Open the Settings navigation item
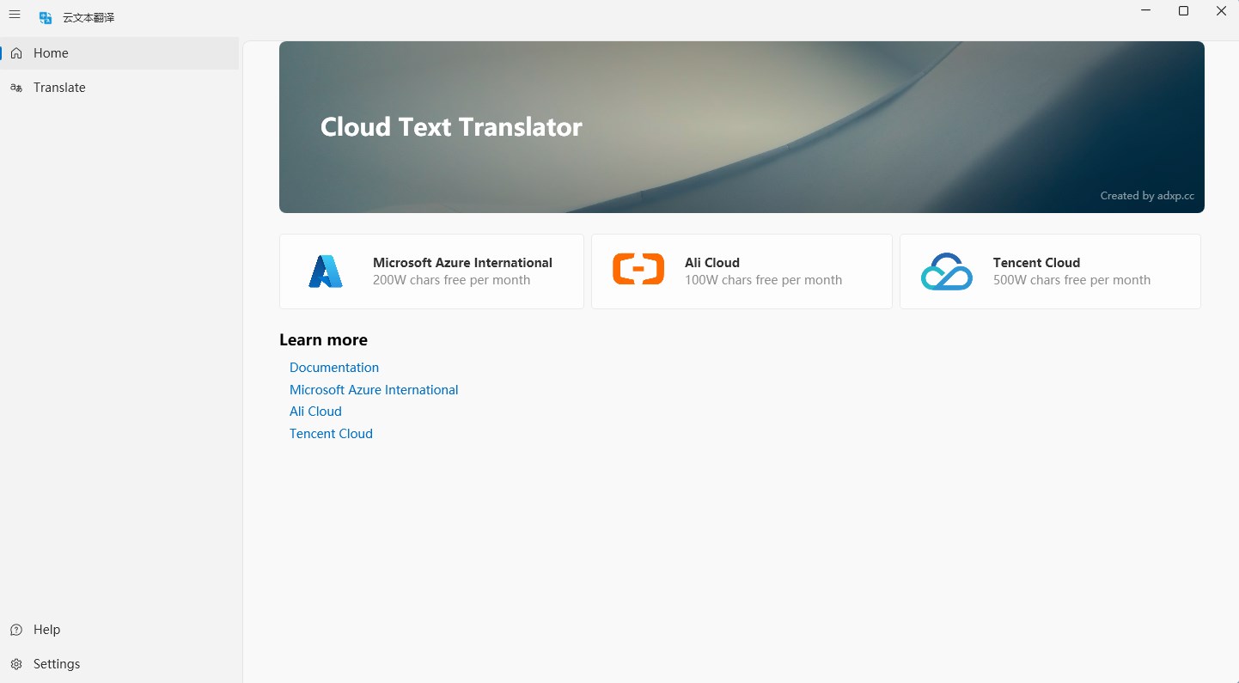Image resolution: width=1239 pixels, height=683 pixels. 120,664
